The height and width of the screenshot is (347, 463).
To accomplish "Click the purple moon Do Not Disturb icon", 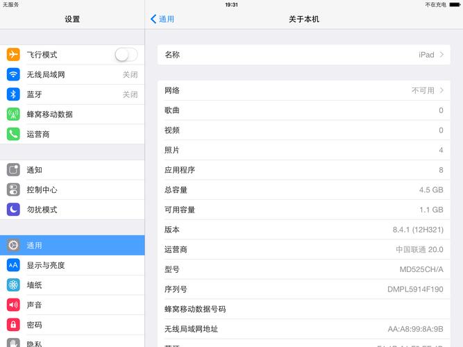I will click(13, 210).
